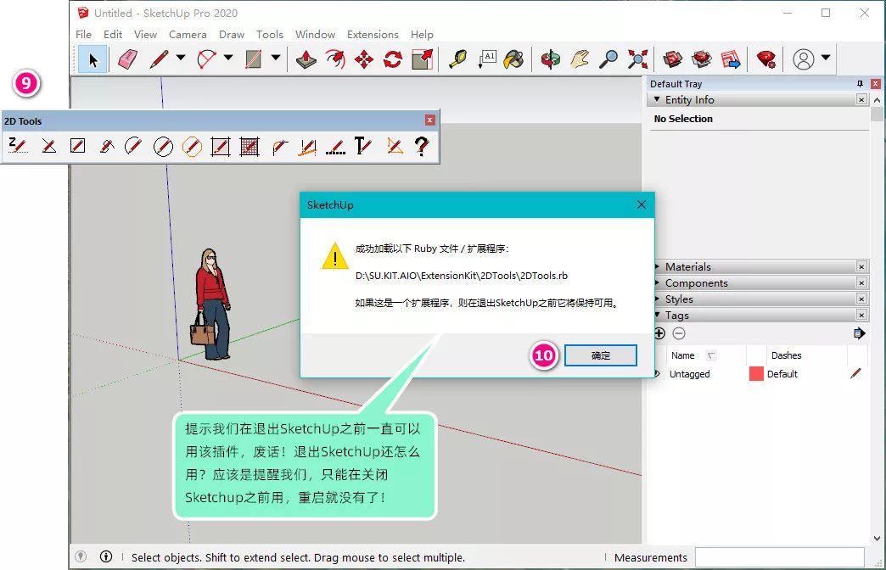Open Extension Warehouse

point(701,59)
